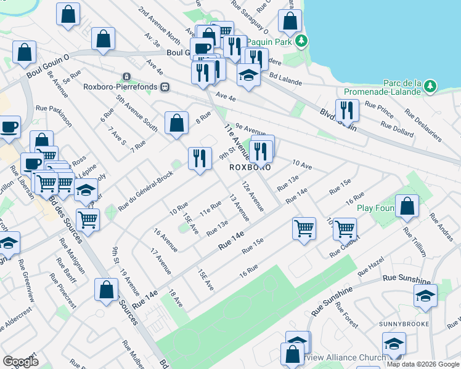Click the Roxboro-Pierrefonds station label
This screenshot has width=461, height=369.
120,87
